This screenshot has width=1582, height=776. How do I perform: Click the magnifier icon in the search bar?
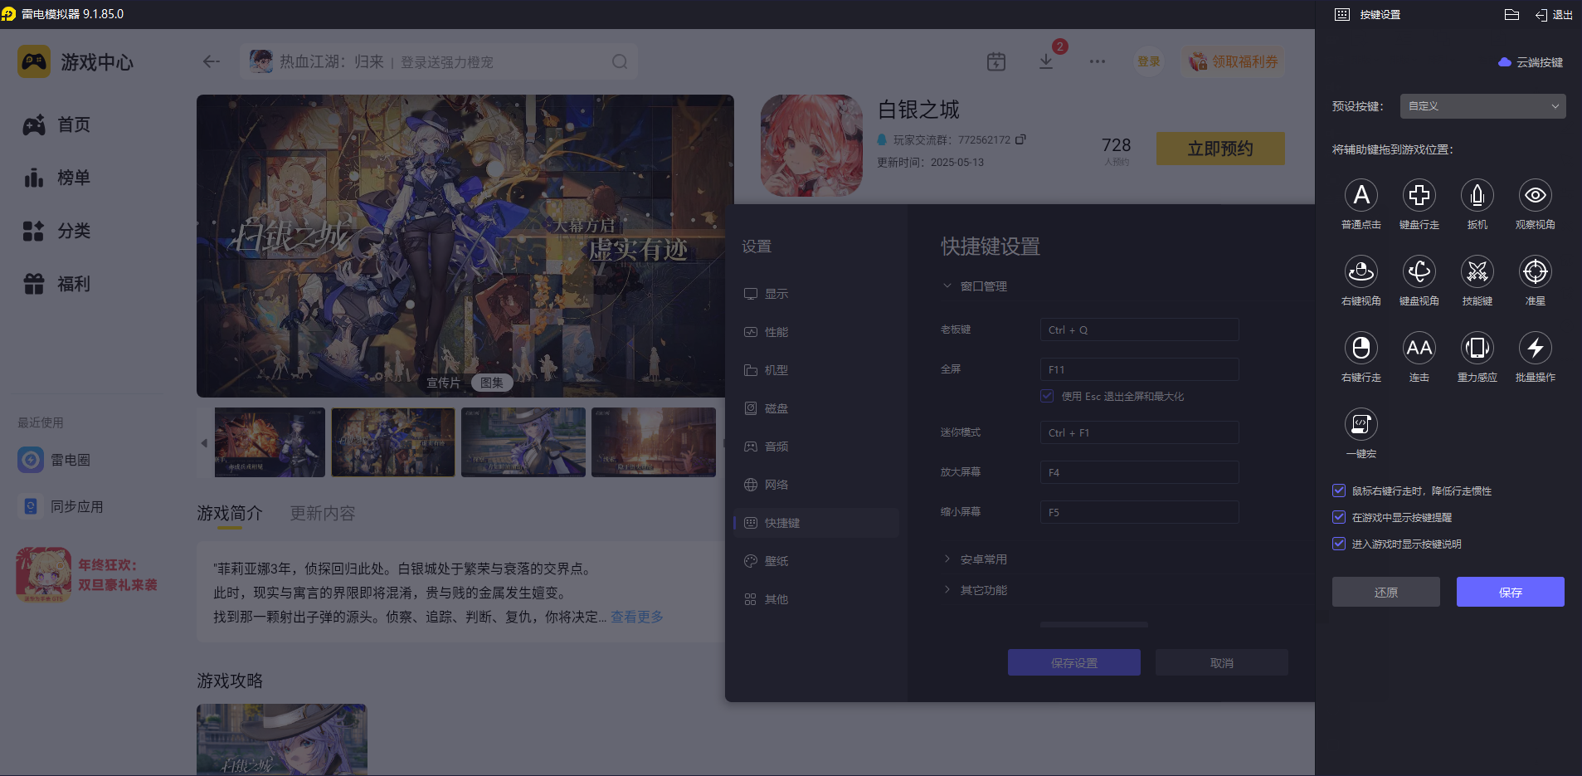click(620, 61)
